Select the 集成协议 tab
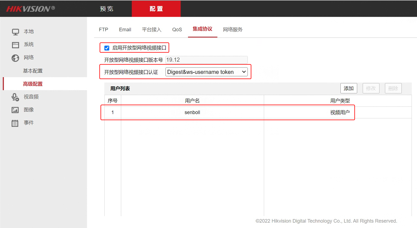Screen dimensions: 417x228 (202, 29)
